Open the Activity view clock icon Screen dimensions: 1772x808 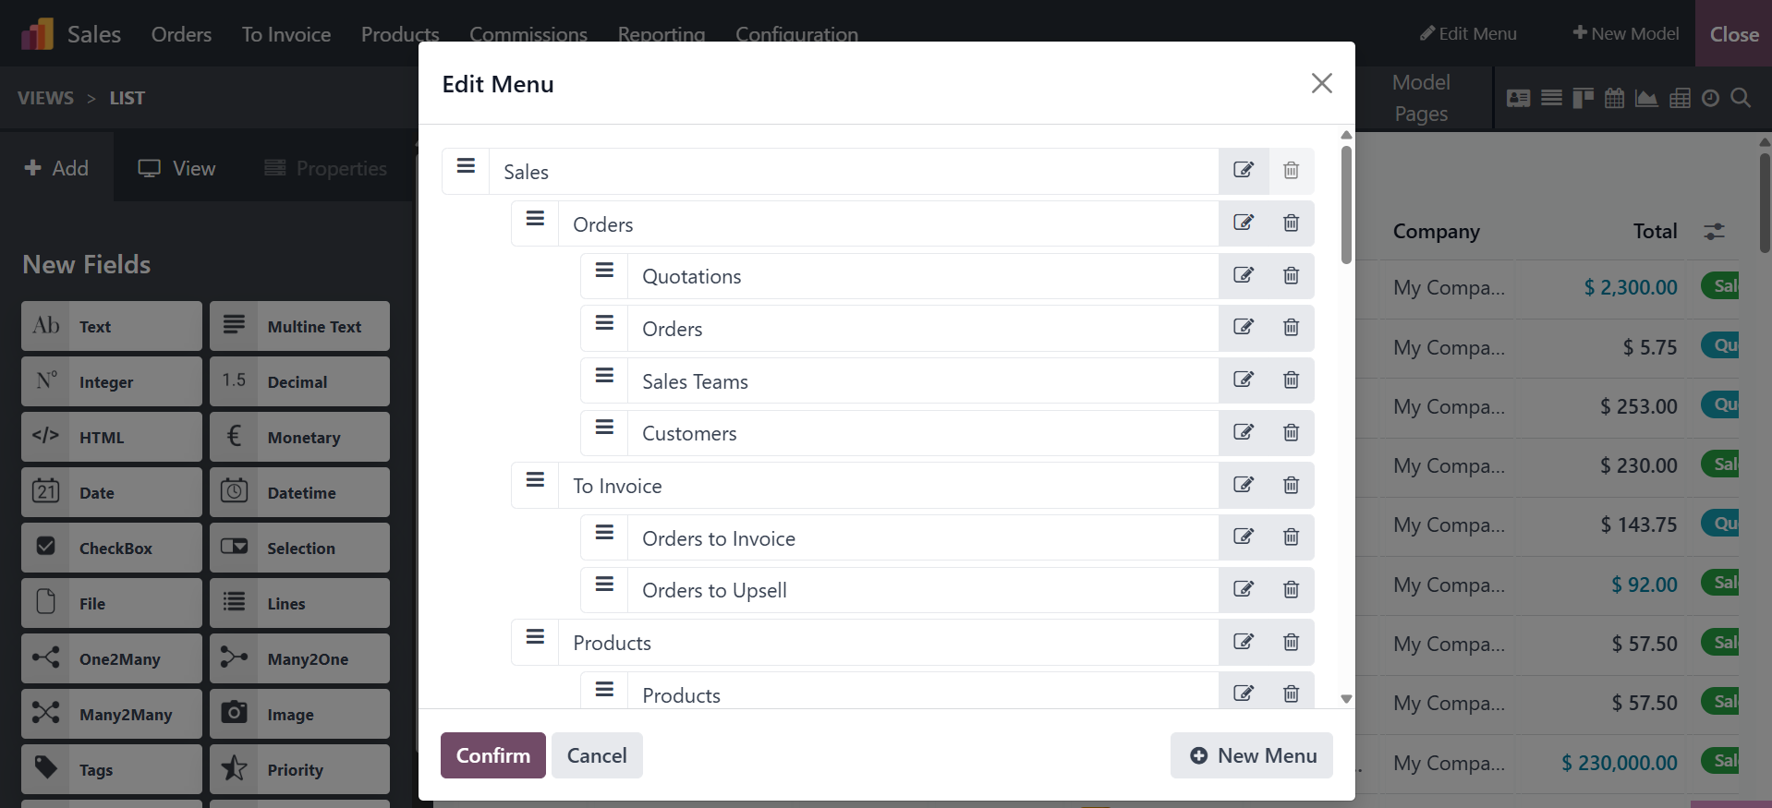click(1710, 98)
